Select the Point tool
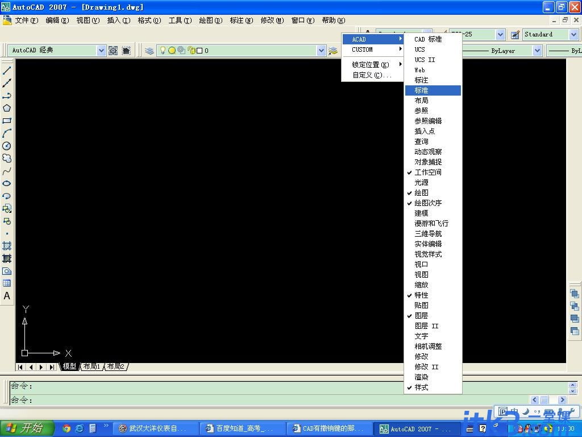The width and height of the screenshot is (582, 437). click(x=7, y=233)
